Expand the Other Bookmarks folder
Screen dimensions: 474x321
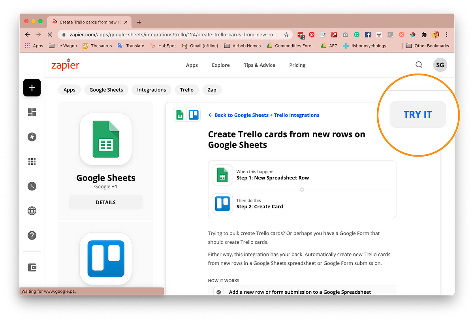click(x=428, y=46)
